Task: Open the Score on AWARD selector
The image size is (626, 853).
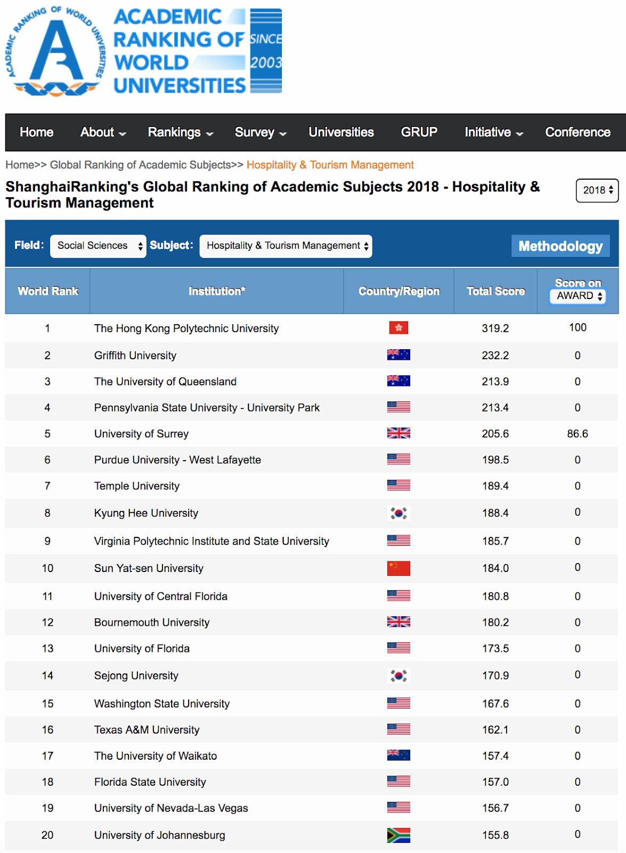Action: 578,296
